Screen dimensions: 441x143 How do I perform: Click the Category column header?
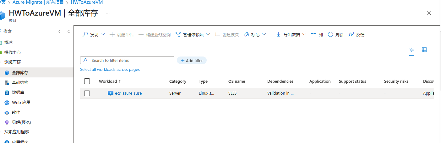pos(178,81)
